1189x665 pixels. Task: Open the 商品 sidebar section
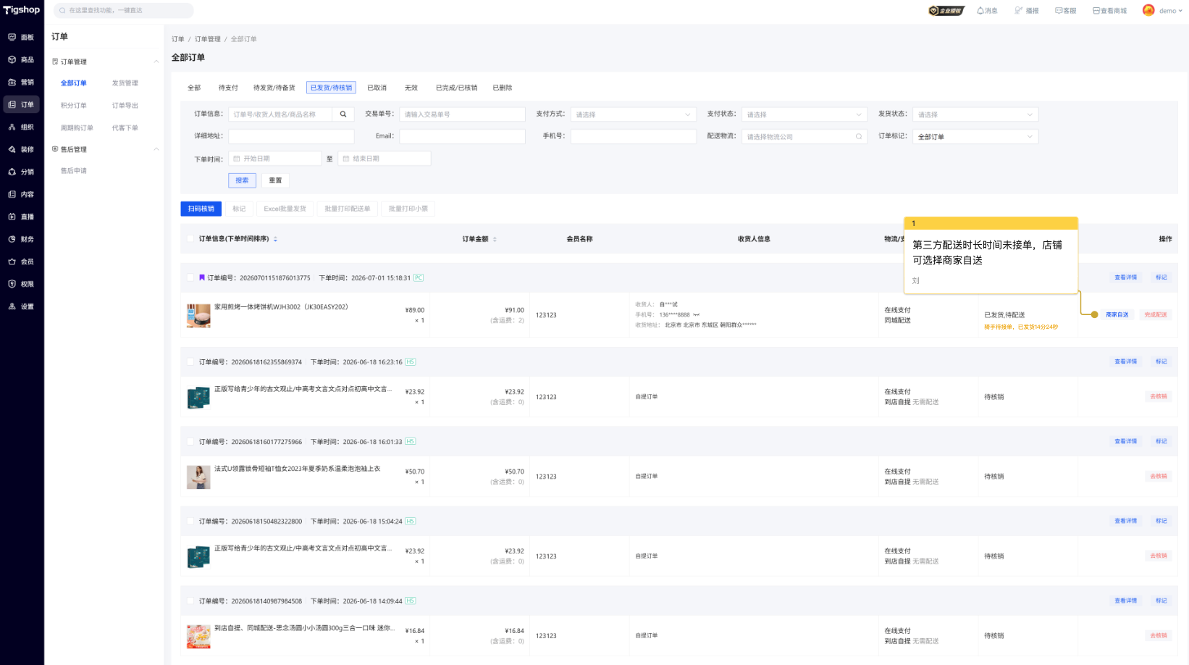click(x=21, y=59)
